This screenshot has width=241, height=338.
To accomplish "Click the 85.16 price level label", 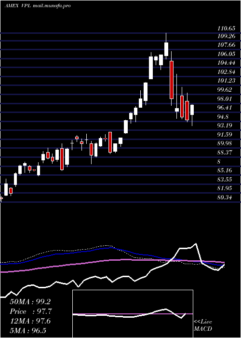I will [x=225, y=170].
